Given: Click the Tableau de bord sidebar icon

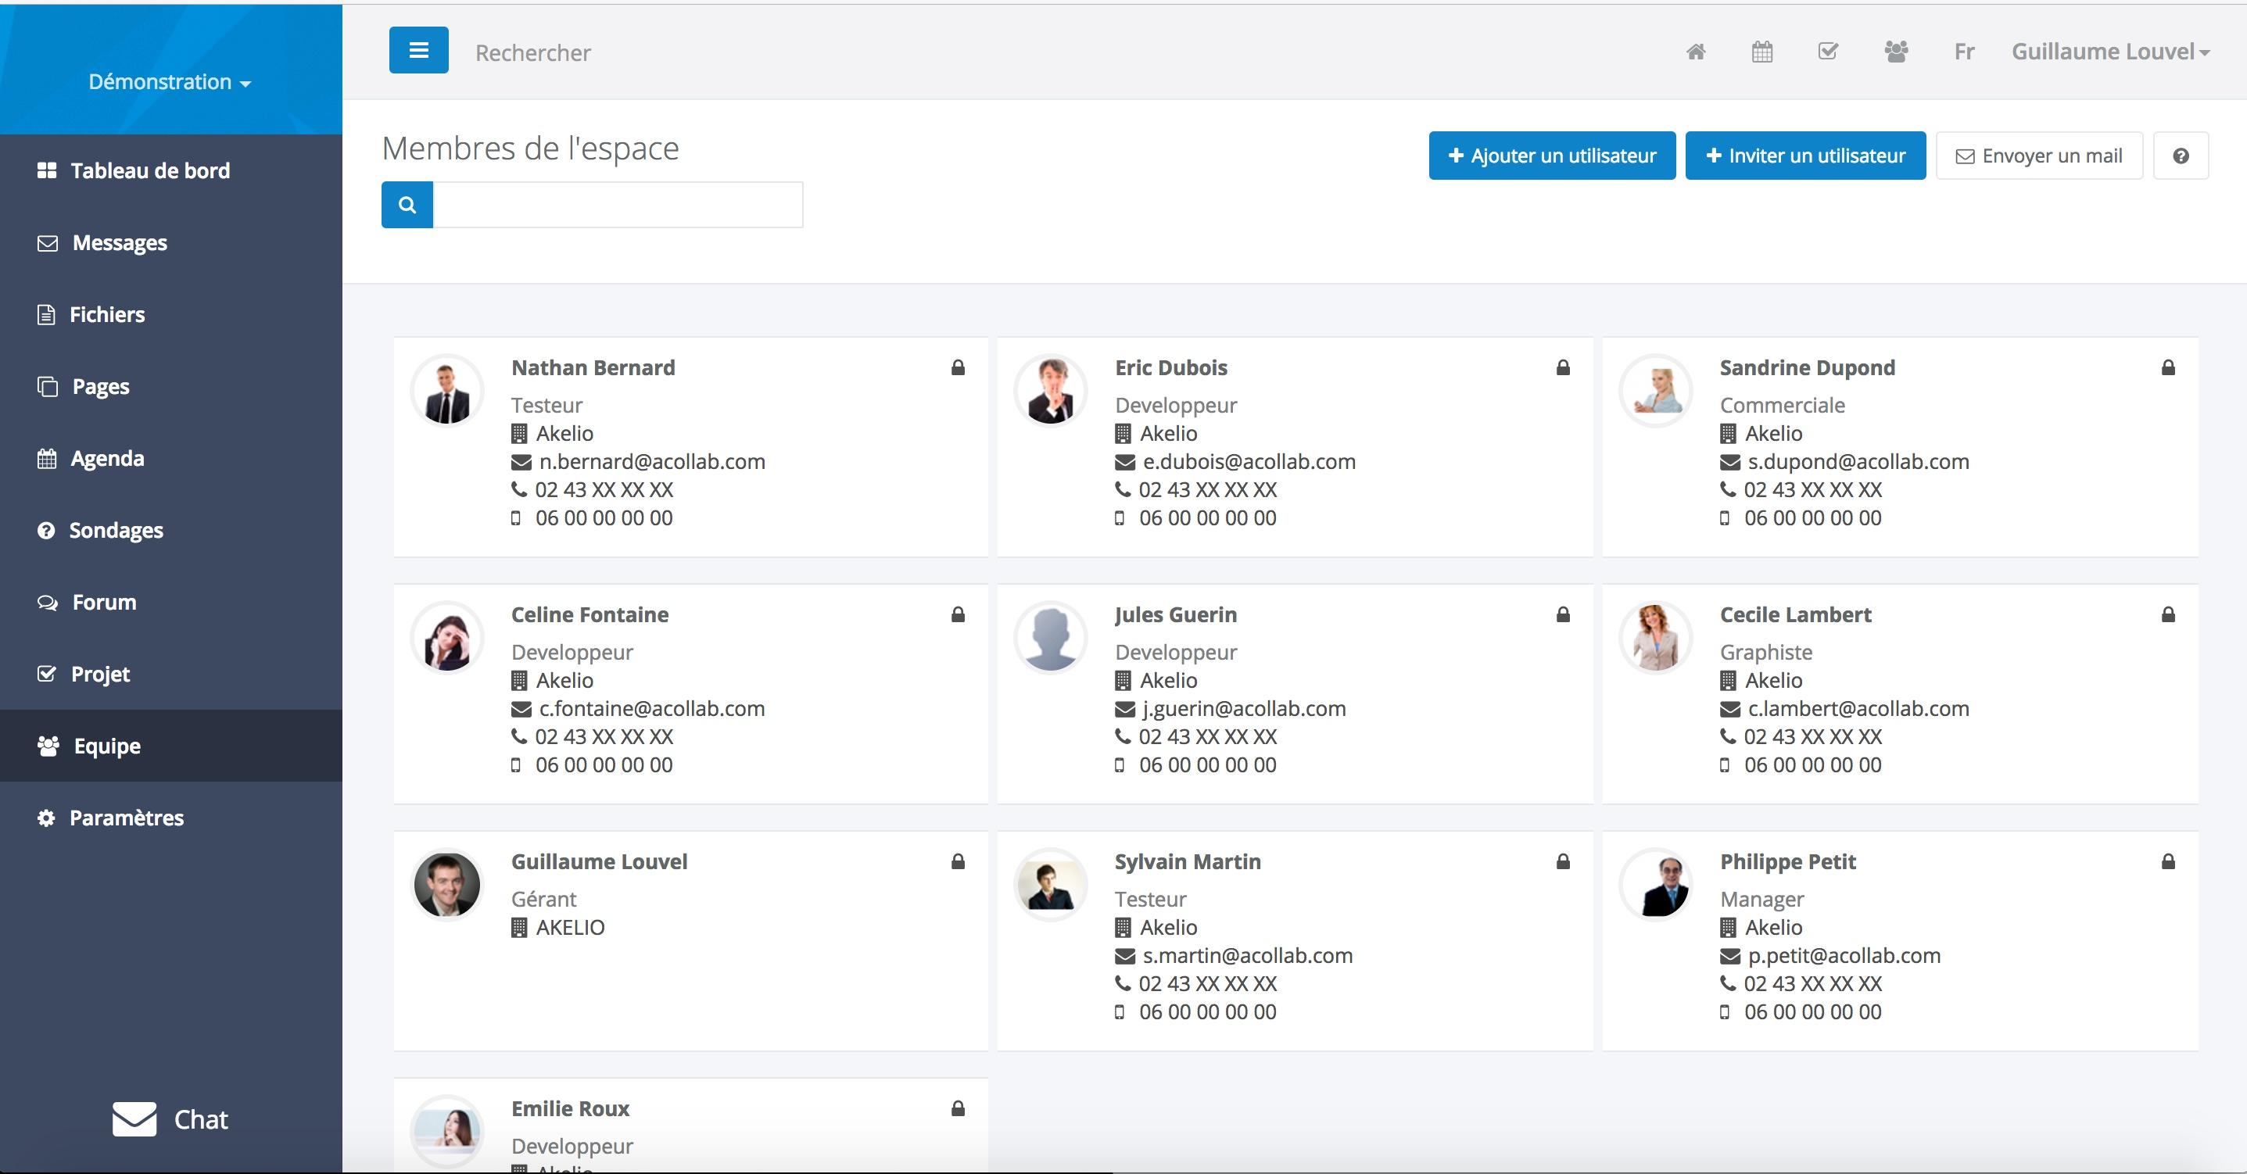Looking at the screenshot, I should (x=46, y=170).
